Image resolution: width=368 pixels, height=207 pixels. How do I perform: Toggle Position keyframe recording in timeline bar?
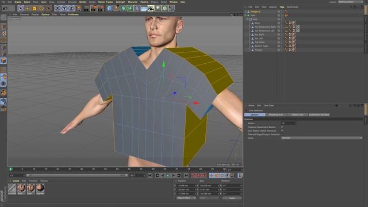(212, 175)
